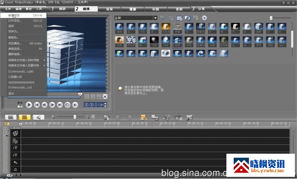Image resolution: width=297 pixels, height=179 pixels.
Task: Open the preview volume control
Action: click(x=75, y=104)
